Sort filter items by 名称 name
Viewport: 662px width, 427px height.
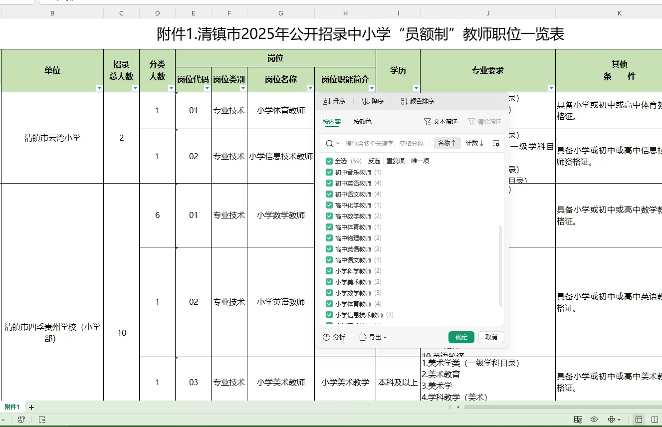[x=447, y=143]
